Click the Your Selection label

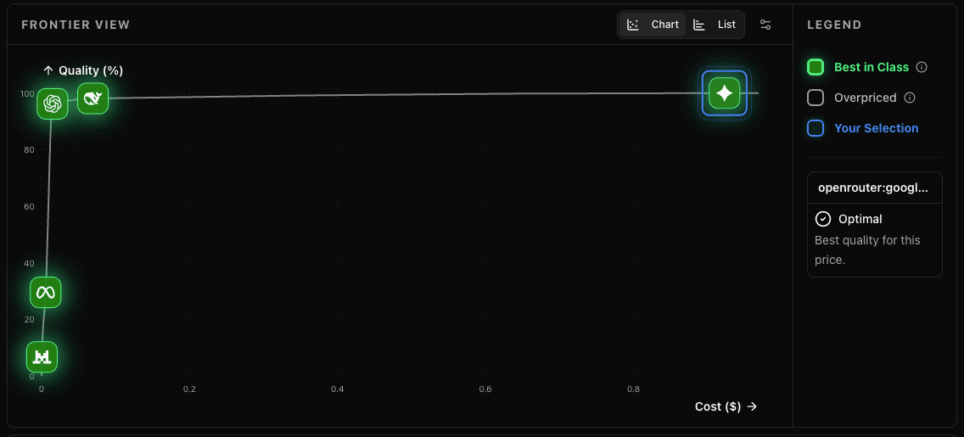click(x=876, y=128)
